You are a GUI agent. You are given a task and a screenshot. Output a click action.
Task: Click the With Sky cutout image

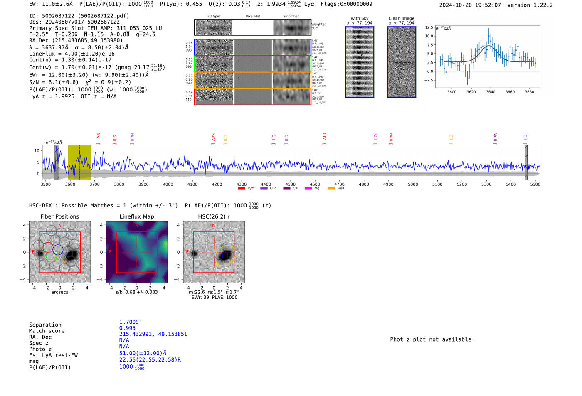[360, 62]
